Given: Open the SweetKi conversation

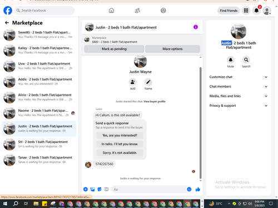Looking at the screenshot, I should pyautogui.click(x=39, y=34).
